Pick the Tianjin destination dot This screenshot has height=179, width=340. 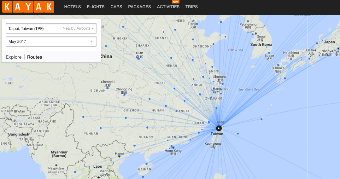click(x=193, y=21)
